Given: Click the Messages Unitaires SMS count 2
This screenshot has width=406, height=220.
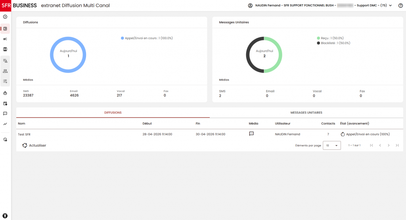Looking at the screenshot, I should (x=220, y=96).
